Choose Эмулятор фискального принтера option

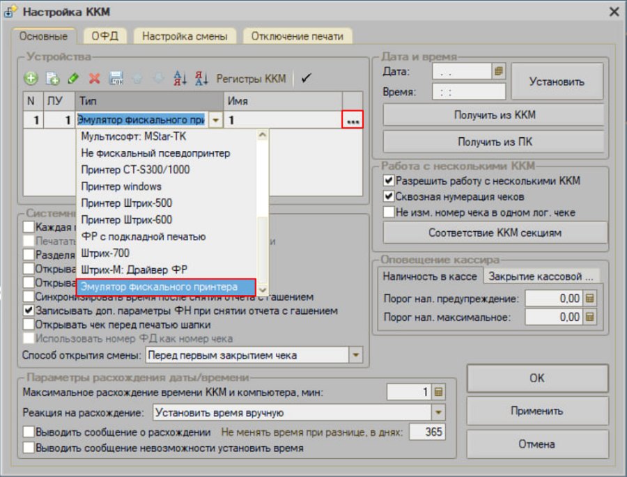click(167, 287)
